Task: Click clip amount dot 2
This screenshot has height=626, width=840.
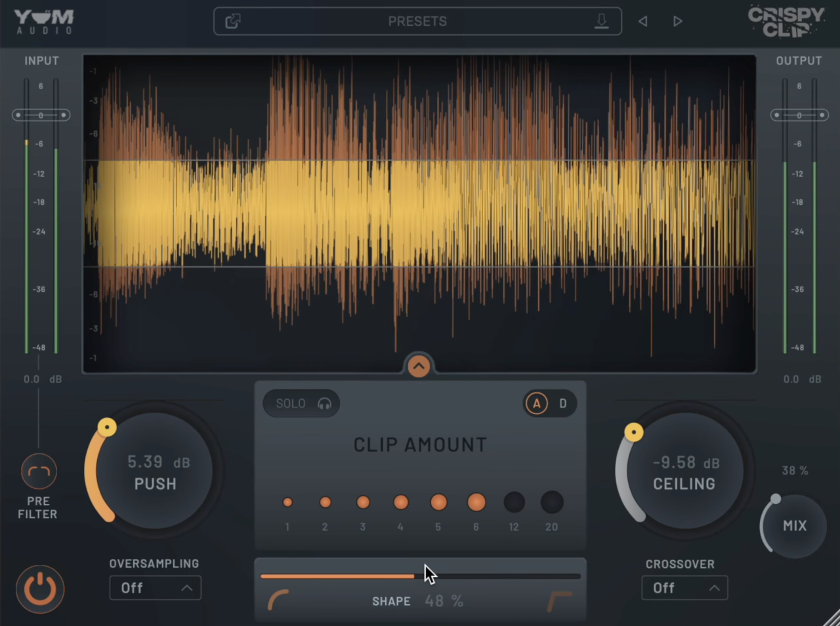Action: [x=325, y=503]
